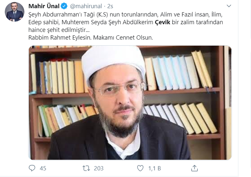The image size is (251, 177).
Task: Open the attached photo of the man
Action: point(130,103)
